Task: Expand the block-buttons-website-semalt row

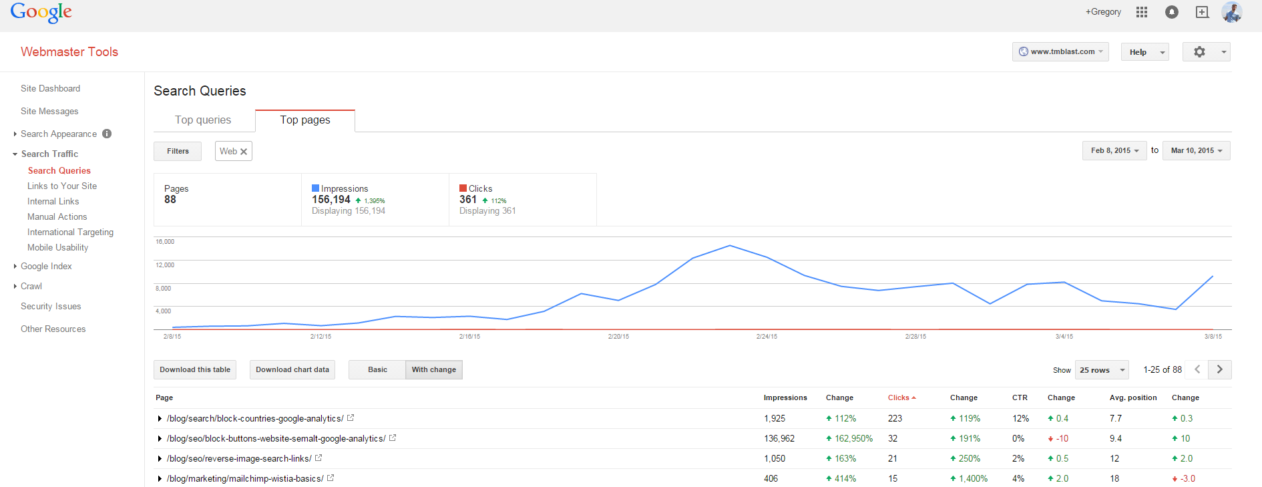Action: tap(160, 438)
